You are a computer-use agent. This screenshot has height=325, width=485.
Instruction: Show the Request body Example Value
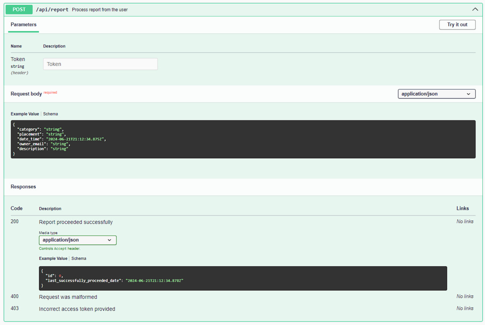(25, 114)
